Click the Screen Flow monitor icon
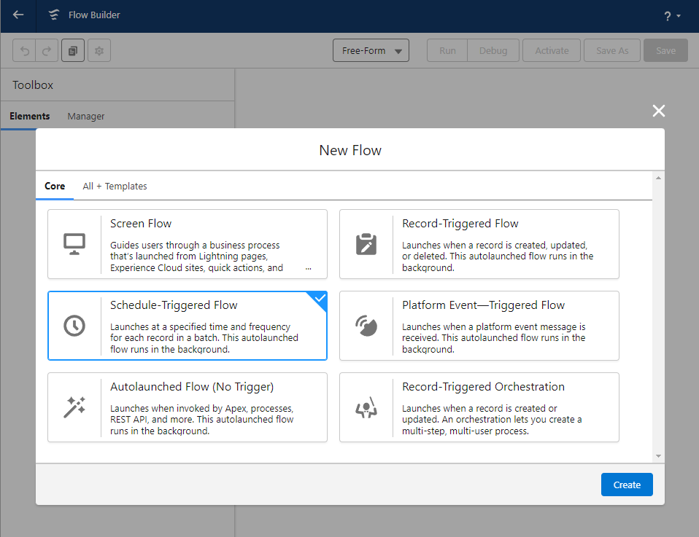 [74, 244]
